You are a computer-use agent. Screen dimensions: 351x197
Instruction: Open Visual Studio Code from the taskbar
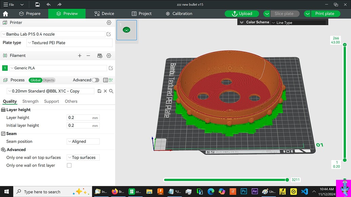tap(305, 192)
